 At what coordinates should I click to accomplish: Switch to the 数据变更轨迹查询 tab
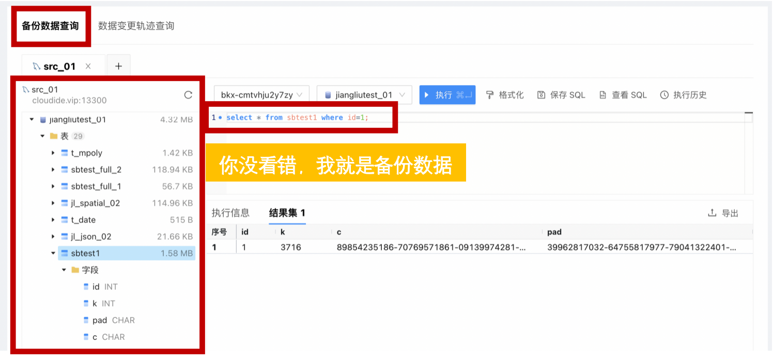pos(135,25)
